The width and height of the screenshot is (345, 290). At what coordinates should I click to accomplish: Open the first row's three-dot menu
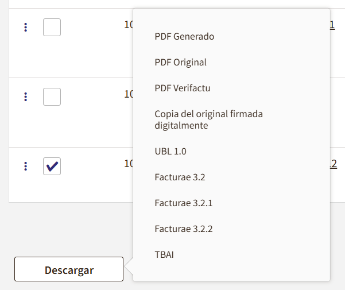[25, 27]
